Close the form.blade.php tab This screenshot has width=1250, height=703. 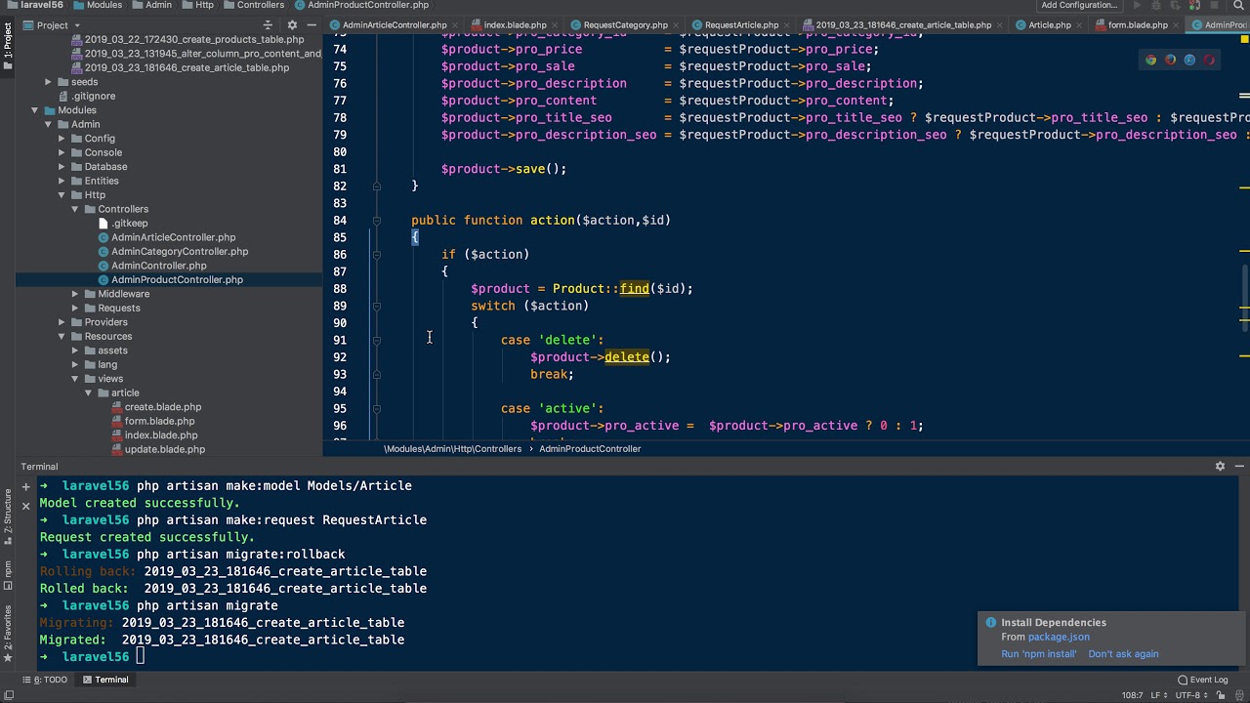click(1175, 25)
